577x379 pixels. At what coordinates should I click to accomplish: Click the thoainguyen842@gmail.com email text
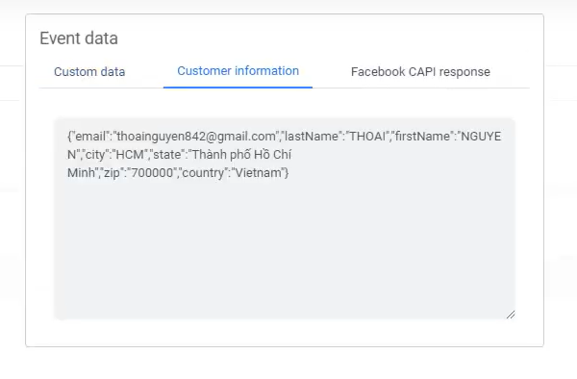[x=196, y=137]
